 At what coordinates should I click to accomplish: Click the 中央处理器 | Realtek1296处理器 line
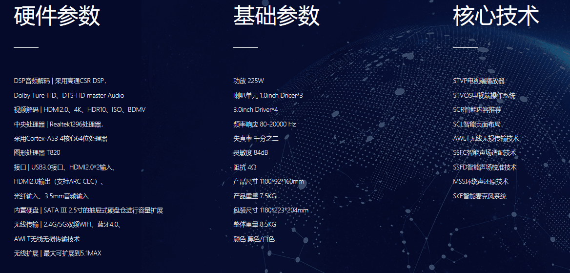click(59, 124)
